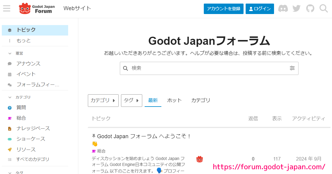
Task: Click the イベント calendar icon
Action: pos(10,74)
